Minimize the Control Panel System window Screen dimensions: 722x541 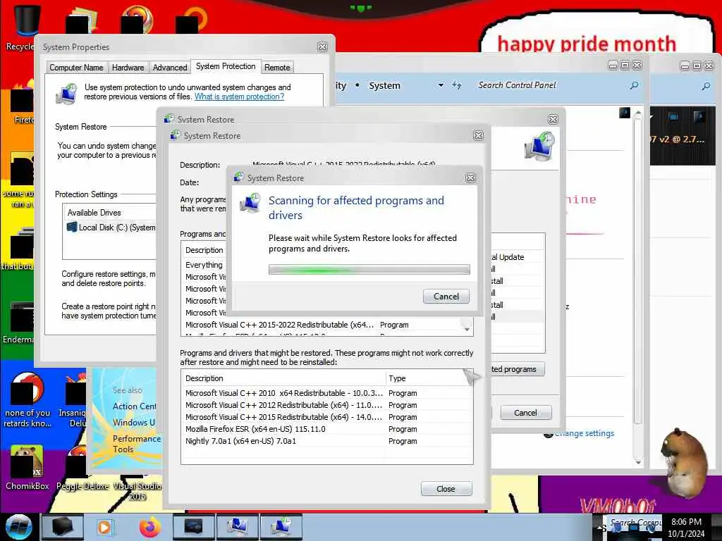pos(613,66)
